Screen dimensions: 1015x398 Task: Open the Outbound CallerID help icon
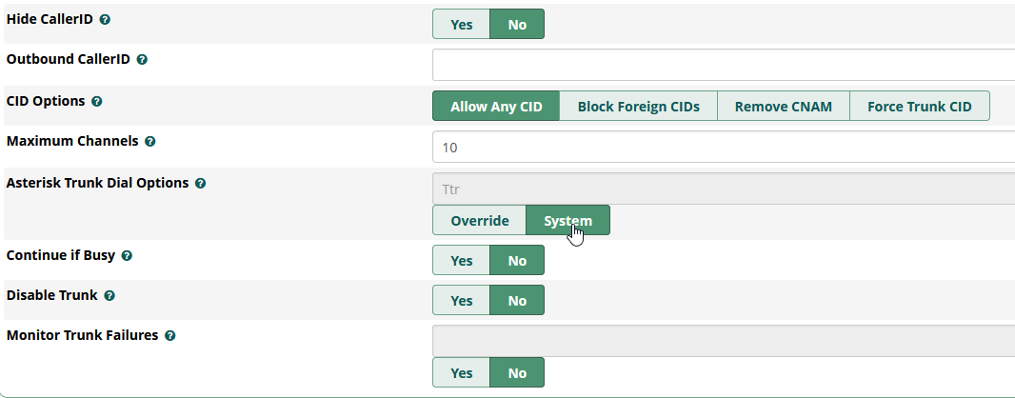(x=143, y=60)
